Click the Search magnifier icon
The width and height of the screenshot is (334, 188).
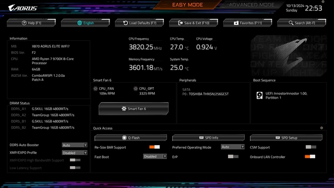point(291,22)
